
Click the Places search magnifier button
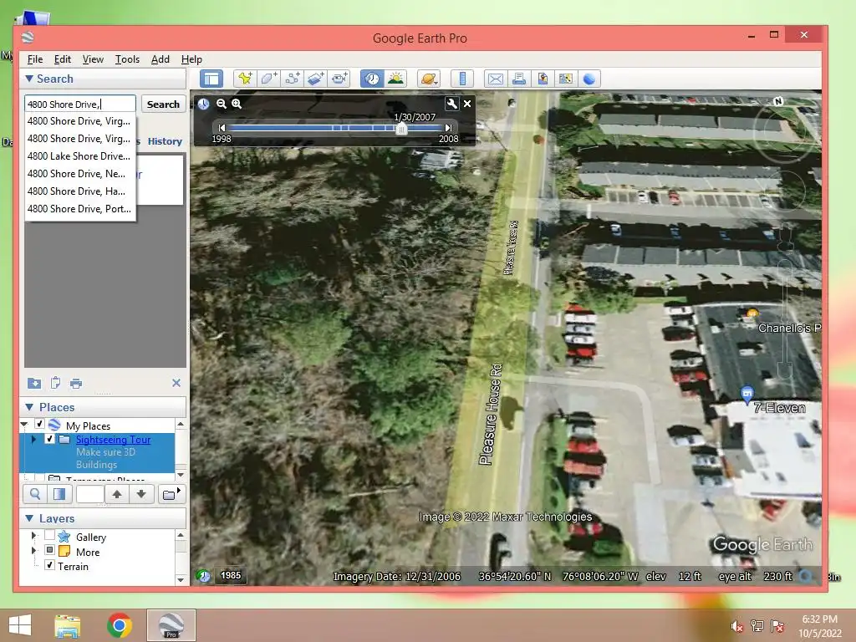[x=35, y=495]
